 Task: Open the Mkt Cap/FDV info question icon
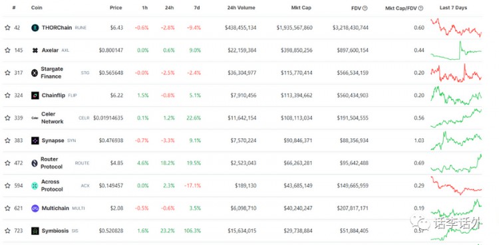pyautogui.click(x=420, y=8)
